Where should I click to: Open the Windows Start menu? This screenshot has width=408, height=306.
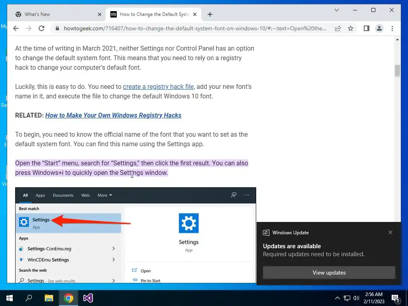tap(10, 298)
